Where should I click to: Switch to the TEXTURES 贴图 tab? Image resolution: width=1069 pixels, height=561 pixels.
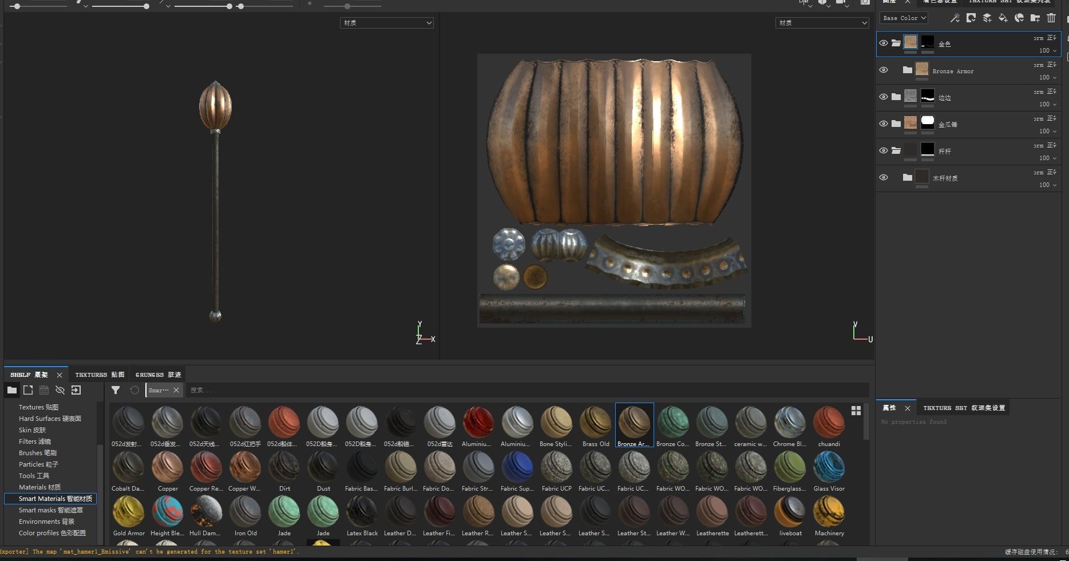(100, 375)
